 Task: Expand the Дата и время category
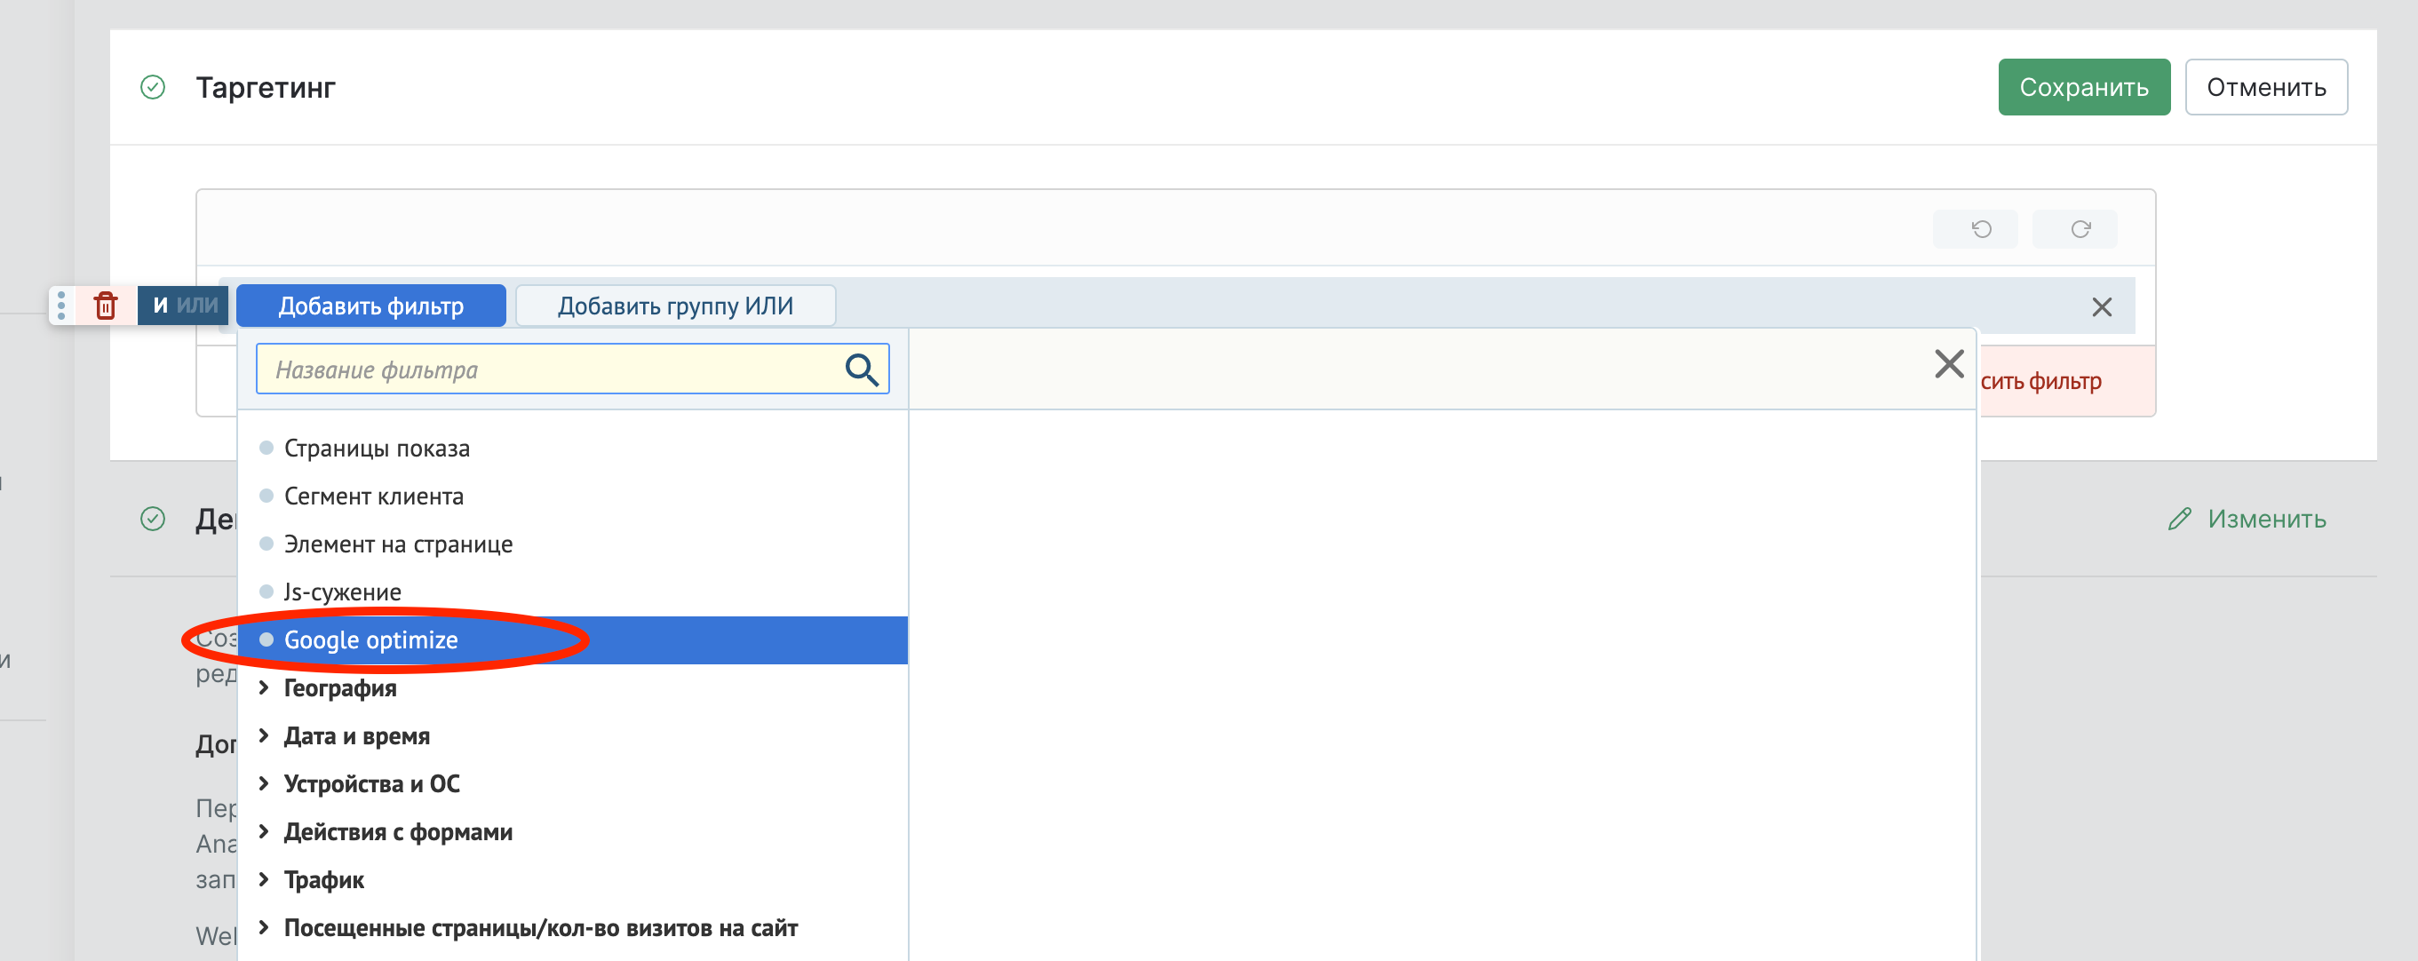264,735
